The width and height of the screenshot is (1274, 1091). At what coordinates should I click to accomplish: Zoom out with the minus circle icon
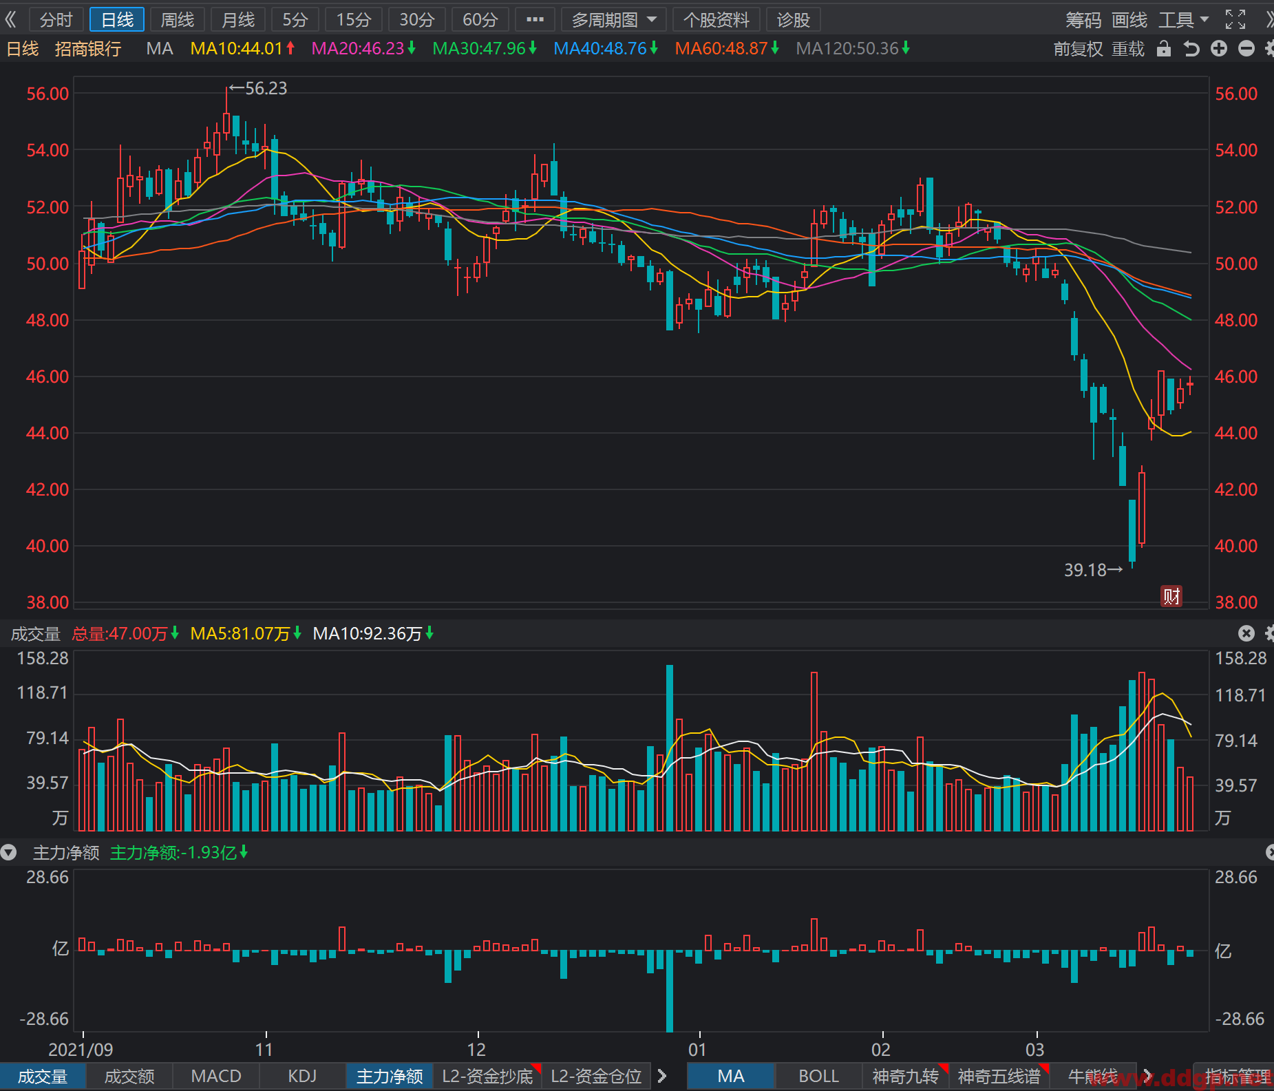(x=1246, y=48)
